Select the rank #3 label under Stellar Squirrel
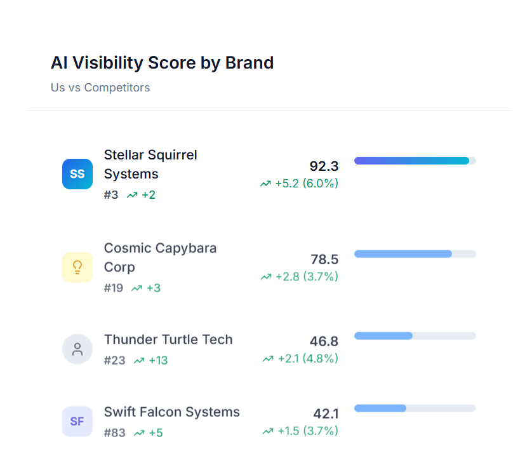 point(111,195)
